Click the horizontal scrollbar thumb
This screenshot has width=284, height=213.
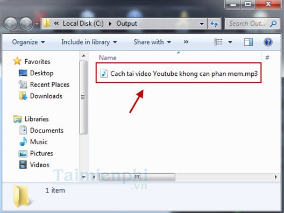(x=138, y=177)
